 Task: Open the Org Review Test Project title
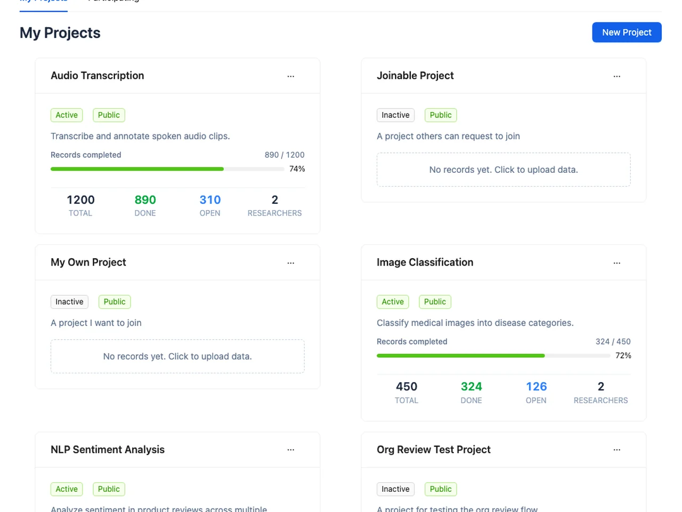tap(434, 450)
